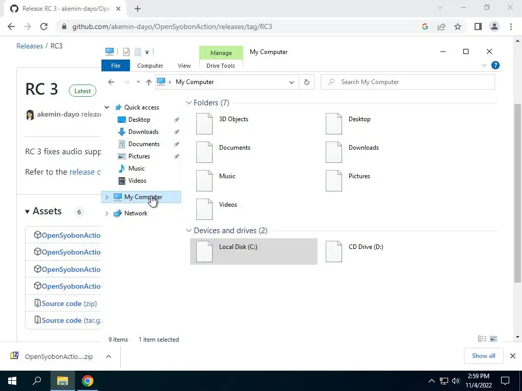Select Music in Quick access
This screenshot has height=391, width=522.
click(x=137, y=169)
